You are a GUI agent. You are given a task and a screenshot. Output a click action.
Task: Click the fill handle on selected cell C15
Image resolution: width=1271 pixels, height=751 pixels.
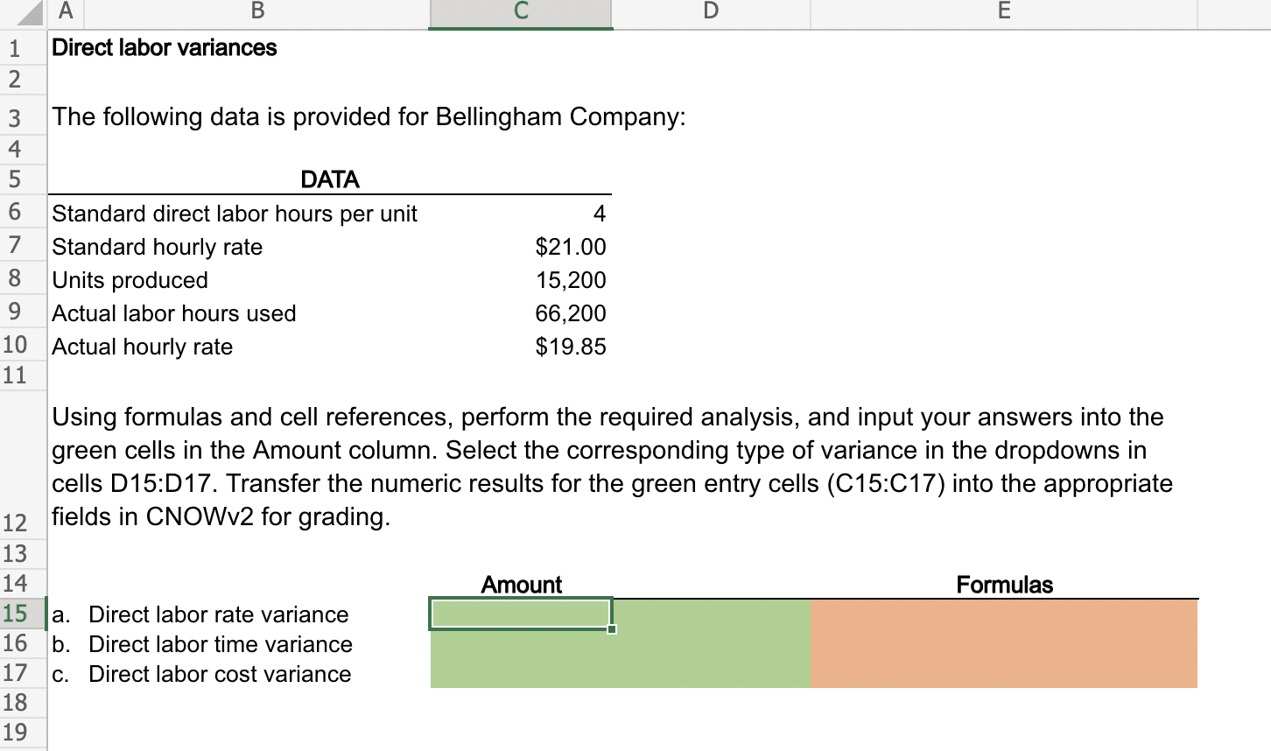click(x=612, y=628)
